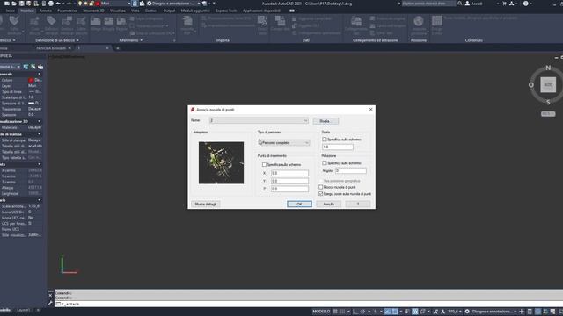Click the Save icon in quick access toolbar
The image size is (563, 316).
point(21,4)
